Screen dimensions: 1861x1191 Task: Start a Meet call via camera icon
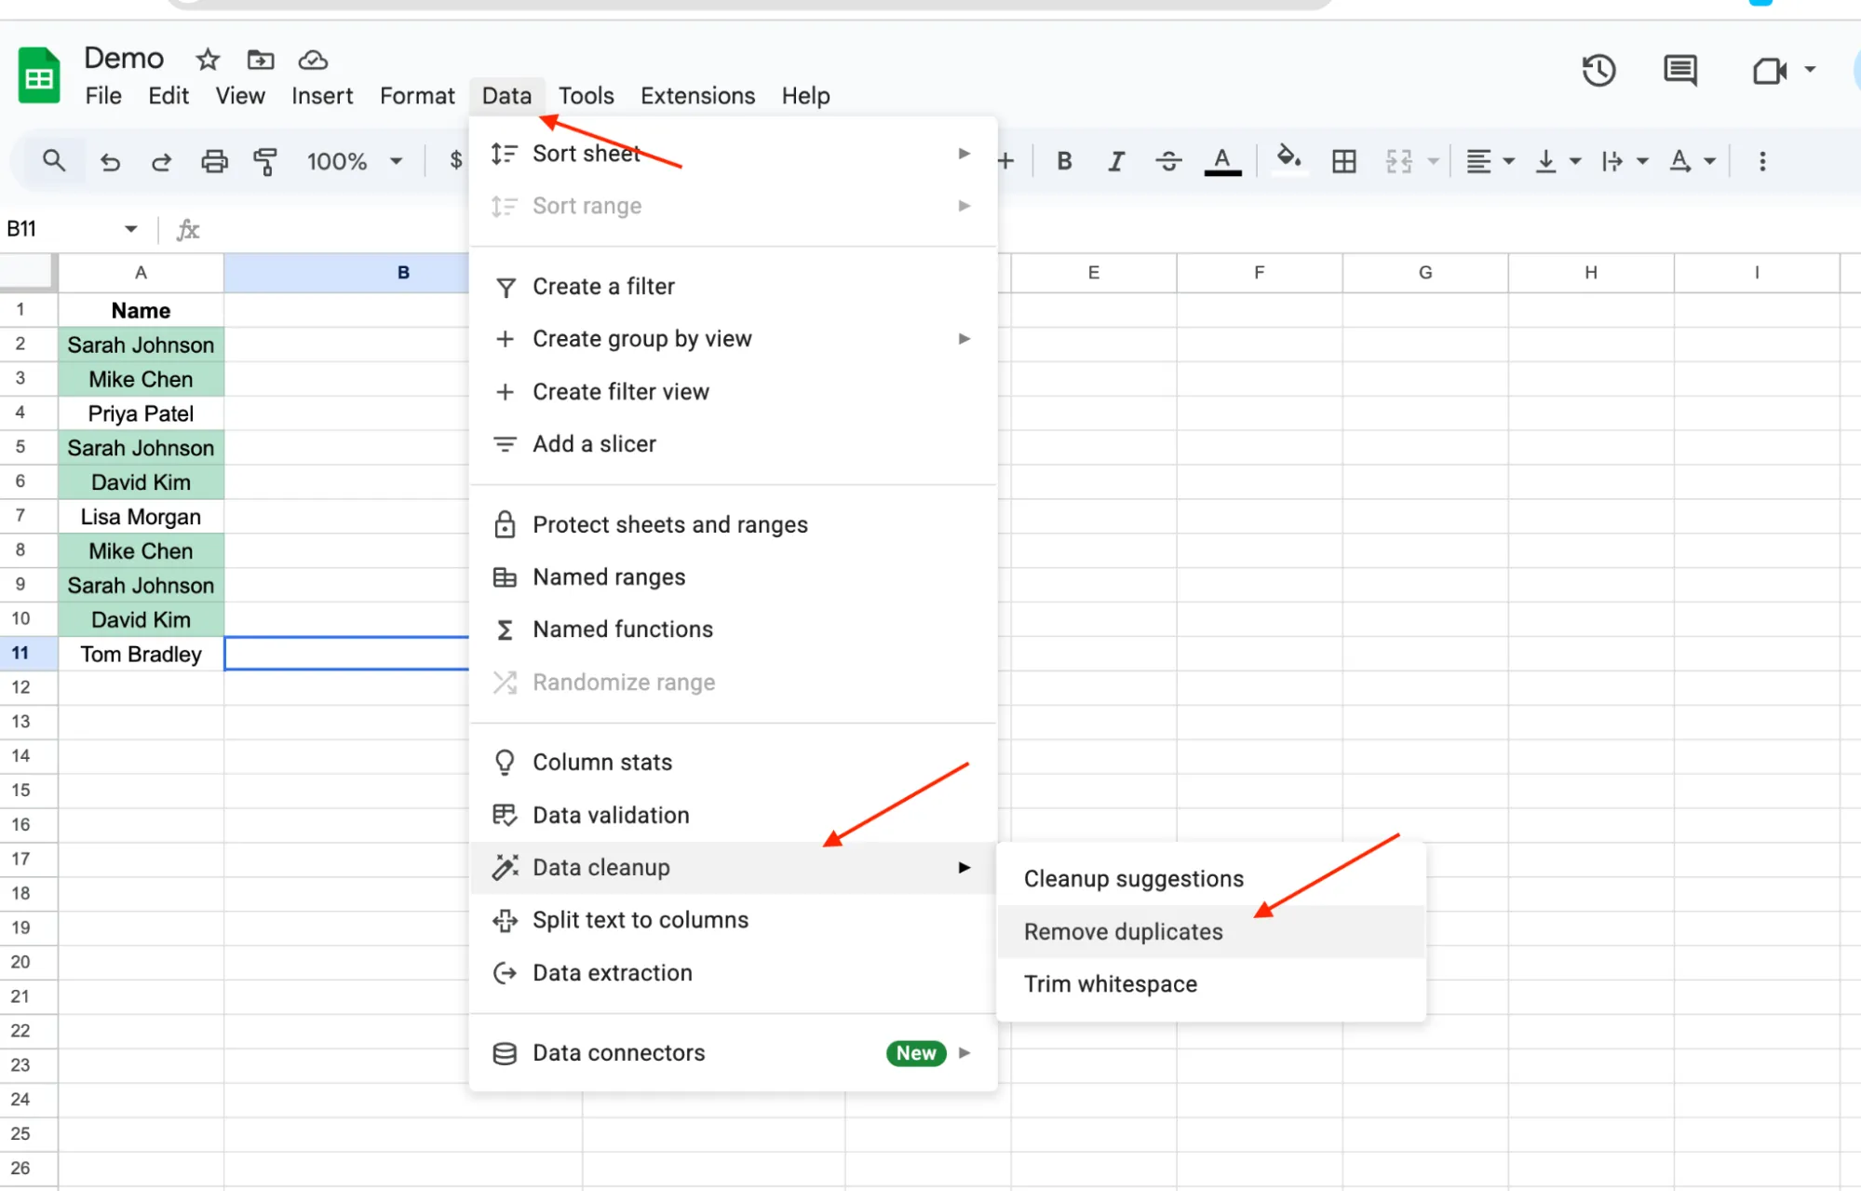[1769, 70]
